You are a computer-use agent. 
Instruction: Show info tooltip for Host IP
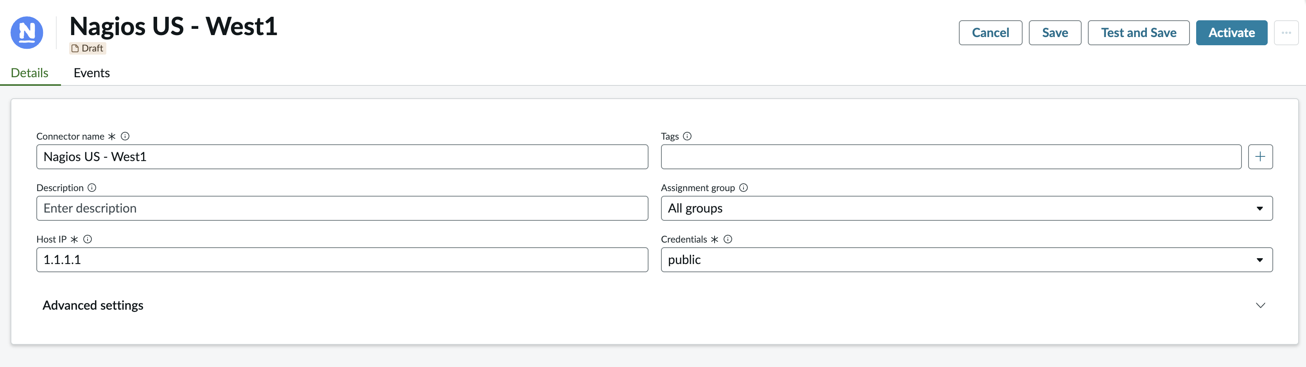[x=88, y=239]
